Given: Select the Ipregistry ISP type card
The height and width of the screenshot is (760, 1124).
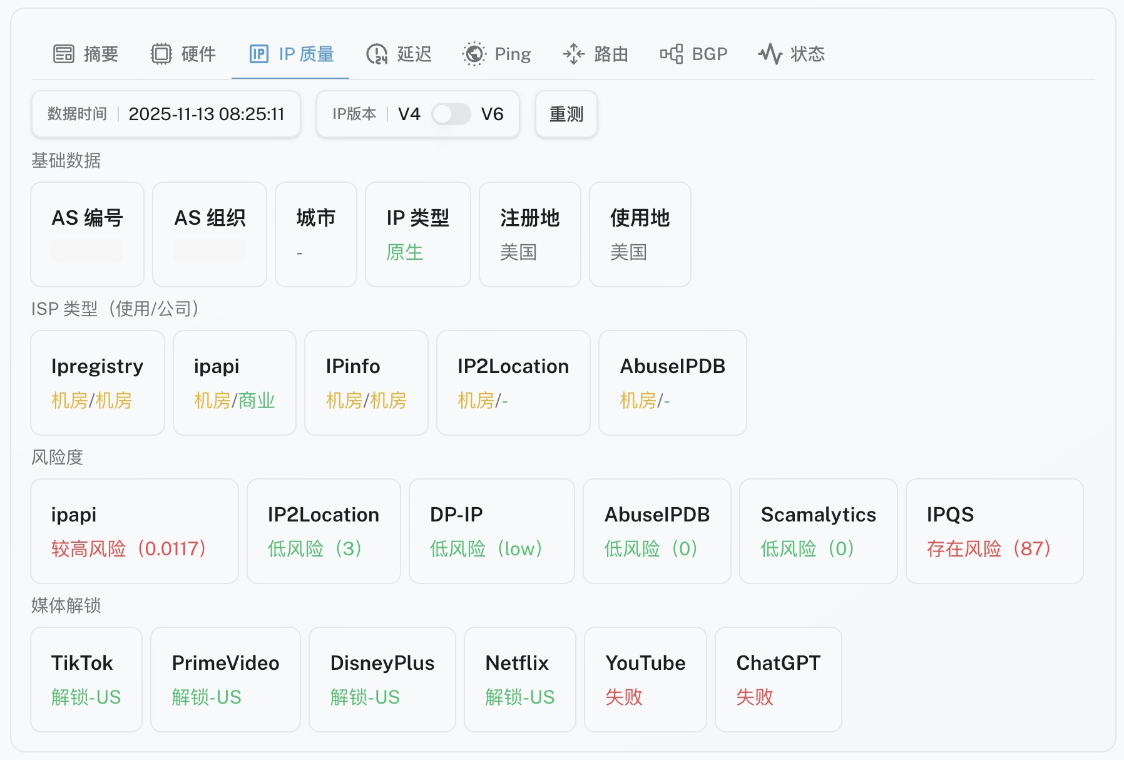Looking at the screenshot, I should [98, 383].
